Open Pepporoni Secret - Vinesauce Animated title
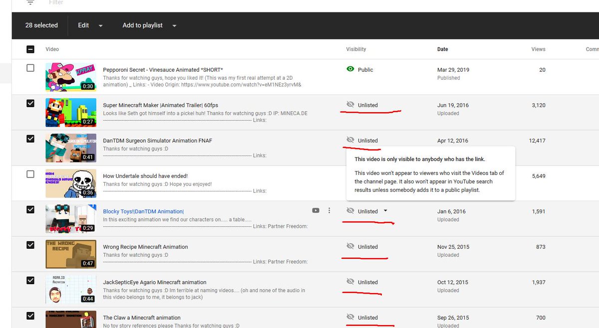This screenshot has width=599, height=328. pos(163,70)
